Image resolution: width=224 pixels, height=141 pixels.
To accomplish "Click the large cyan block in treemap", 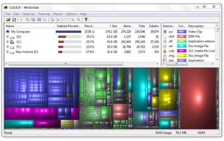I will click(141, 89).
